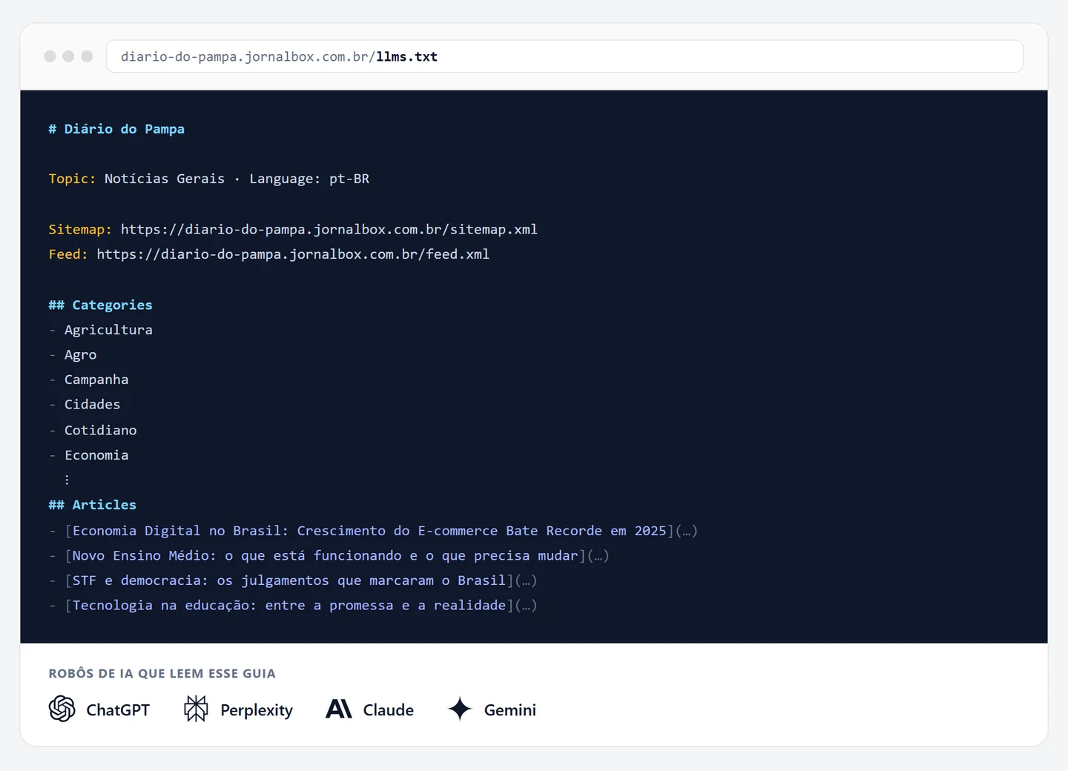Open the Novo Ensino Médio article link

pyautogui.click(x=325, y=556)
